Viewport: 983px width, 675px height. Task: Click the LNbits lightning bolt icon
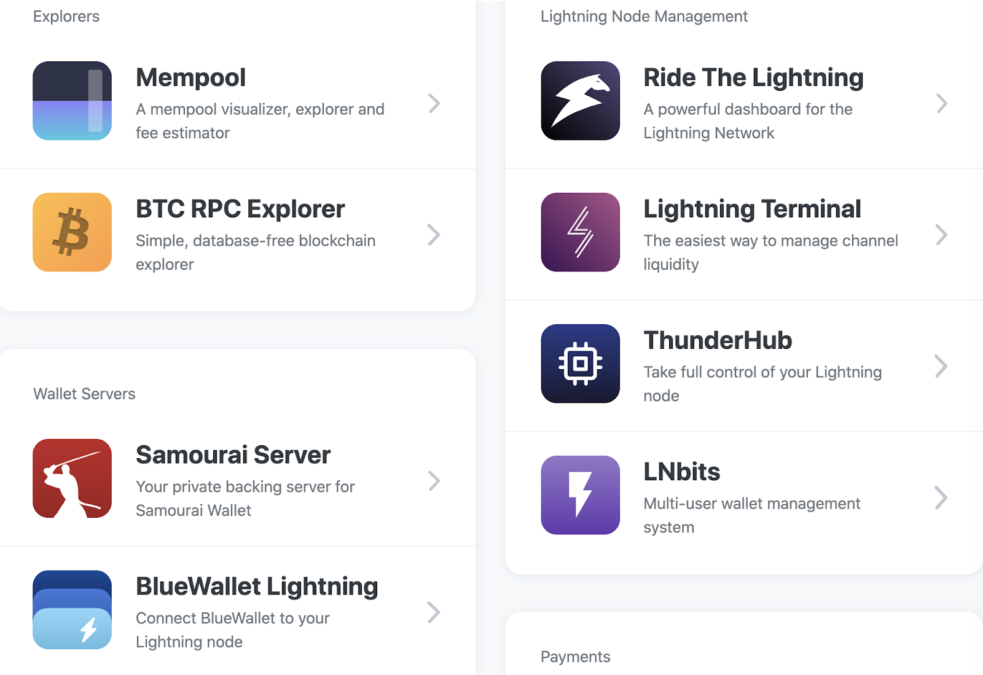coord(580,495)
